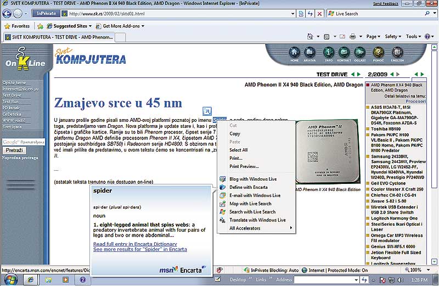The image size is (439, 286).
Task: Click the ENGLISH round site icon
Action: pyautogui.click(x=397, y=52)
